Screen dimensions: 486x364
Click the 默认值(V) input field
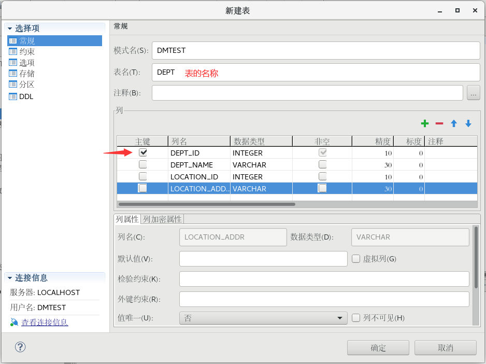(263, 259)
